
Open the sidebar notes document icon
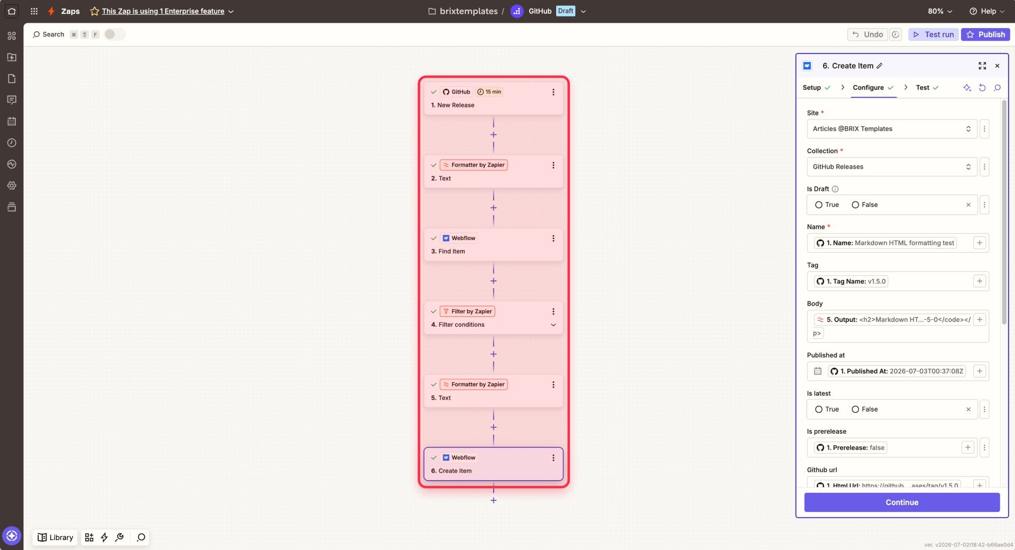tap(12, 79)
